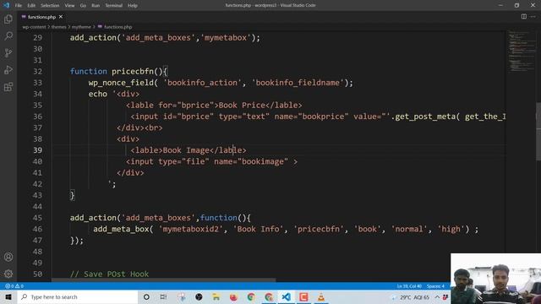
Task: Click 'Book Price' label text on line 35
Action: coord(242,105)
